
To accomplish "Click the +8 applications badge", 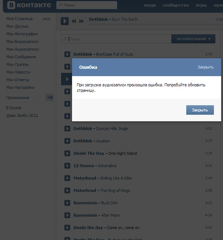I will (50, 98).
